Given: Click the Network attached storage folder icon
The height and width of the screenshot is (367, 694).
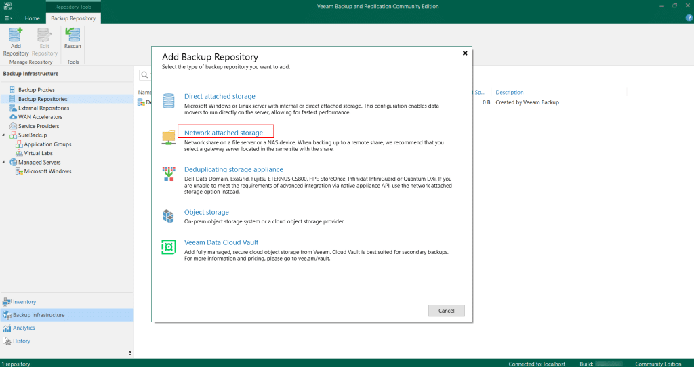Looking at the screenshot, I should (x=169, y=137).
